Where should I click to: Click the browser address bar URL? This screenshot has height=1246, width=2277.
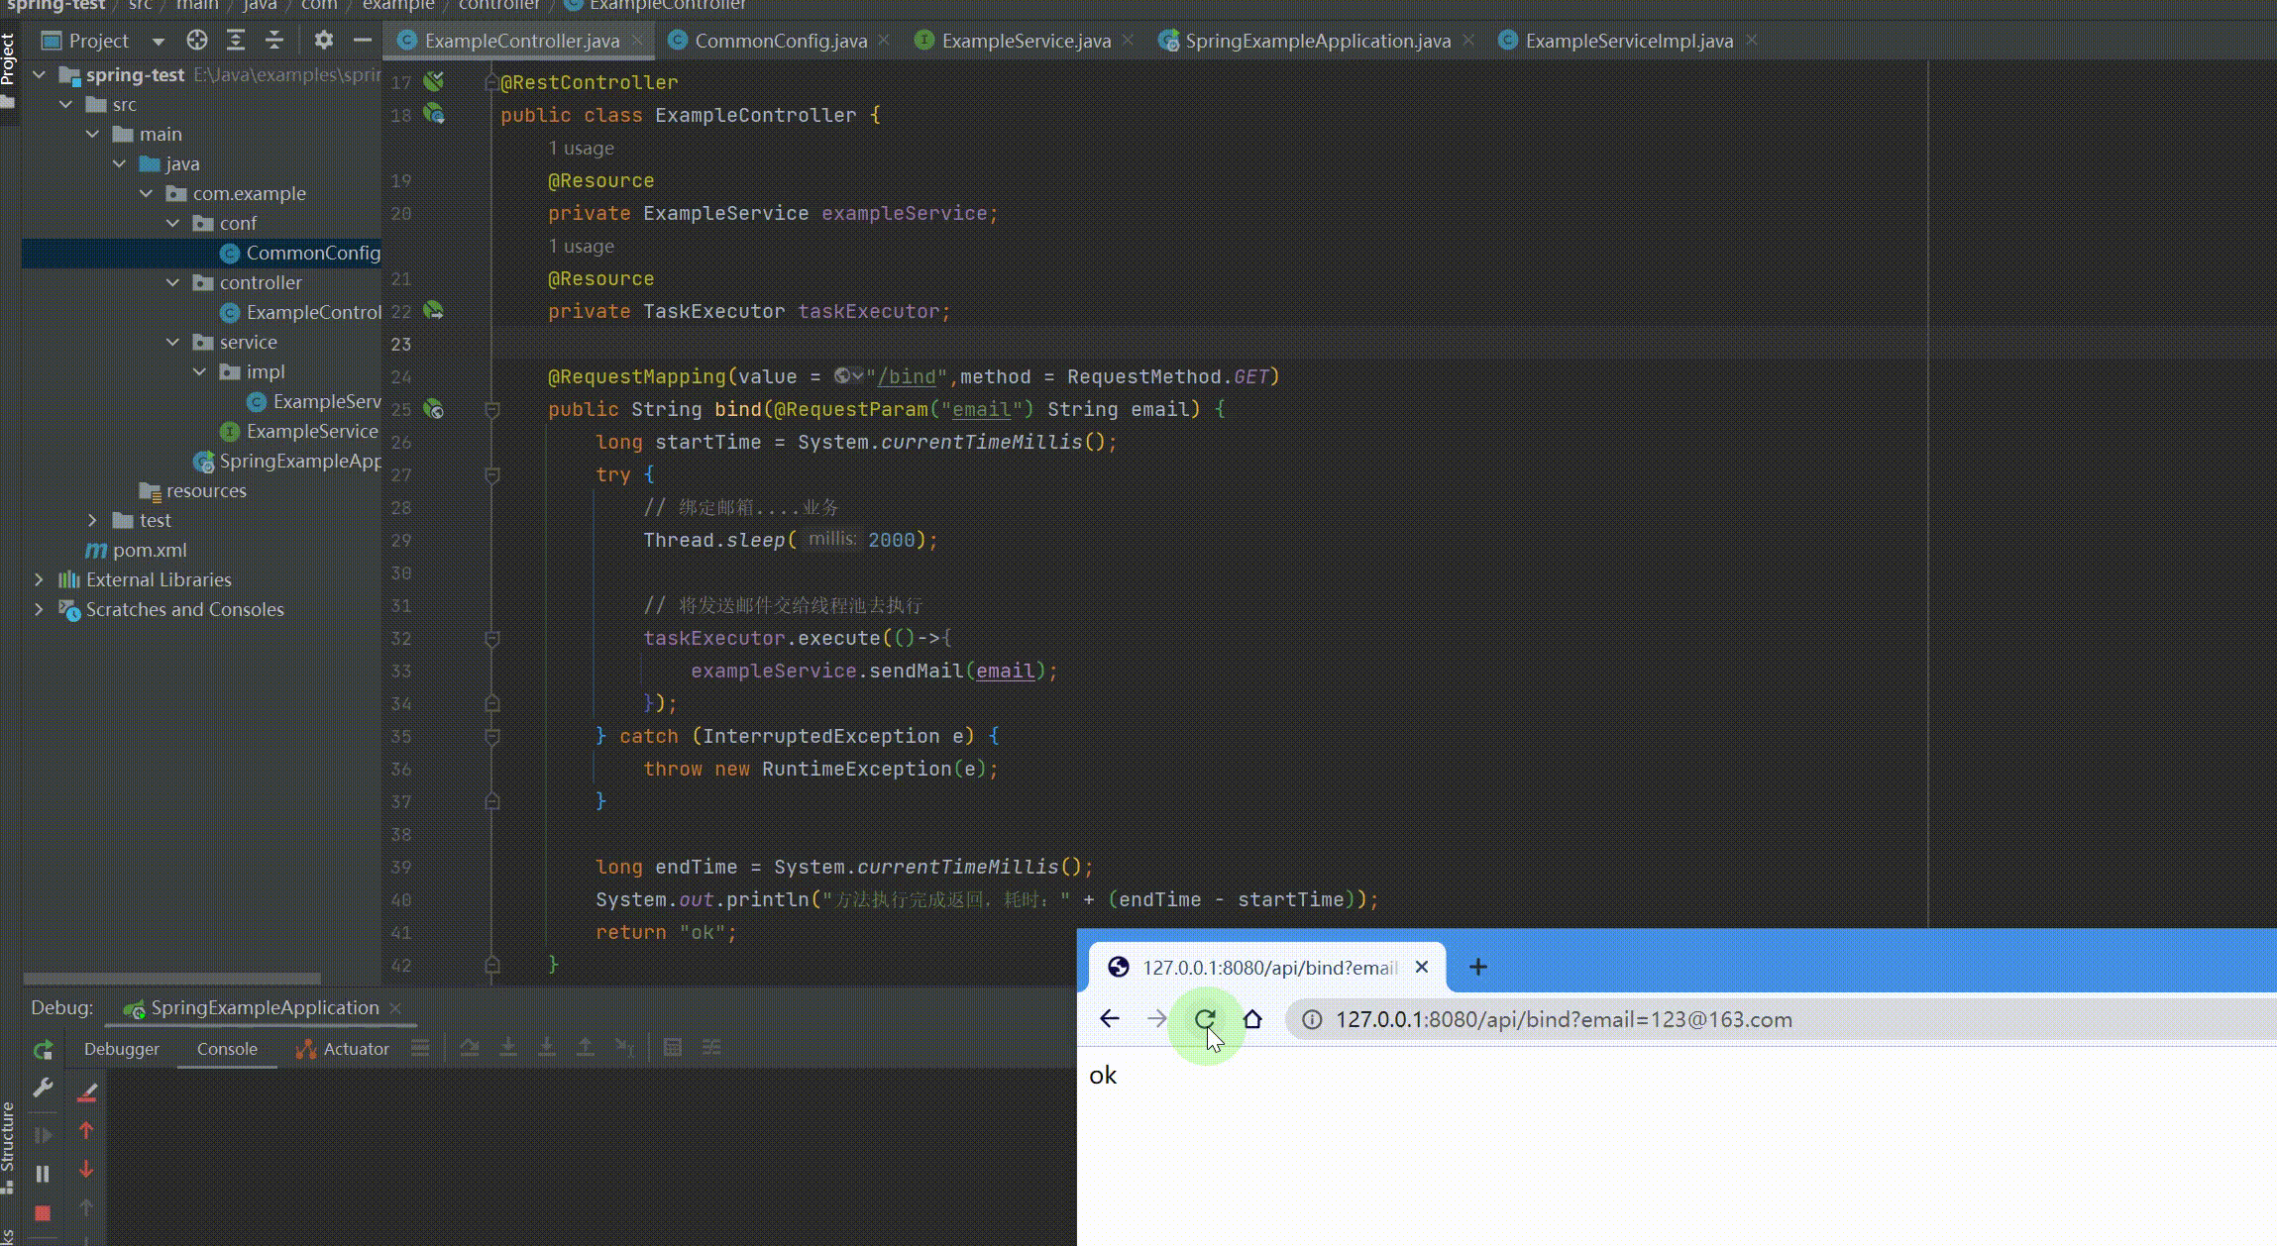1563,1019
